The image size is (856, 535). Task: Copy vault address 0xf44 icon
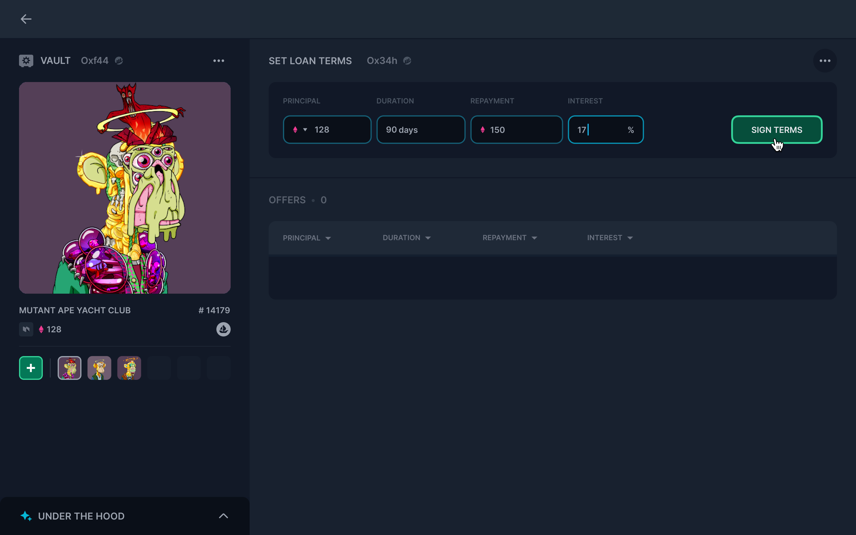(119, 61)
